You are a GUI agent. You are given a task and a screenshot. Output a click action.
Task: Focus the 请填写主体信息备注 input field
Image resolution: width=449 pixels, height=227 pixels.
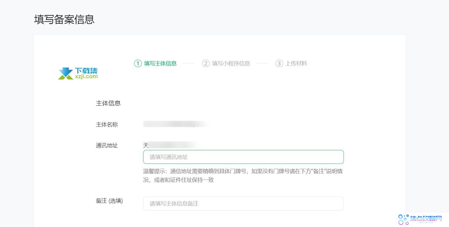click(243, 203)
